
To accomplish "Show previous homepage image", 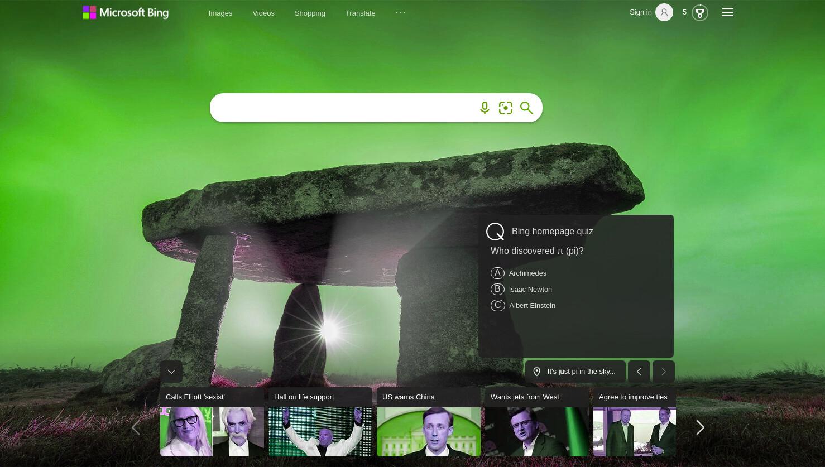I will click(639, 372).
